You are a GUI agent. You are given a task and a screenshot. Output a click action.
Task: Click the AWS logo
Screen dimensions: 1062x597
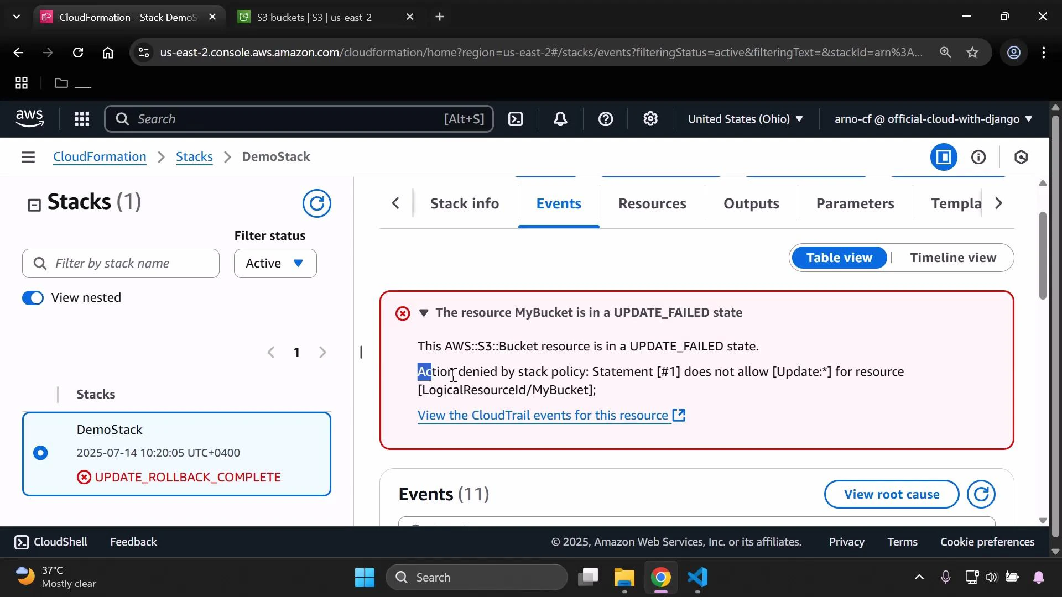click(29, 118)
